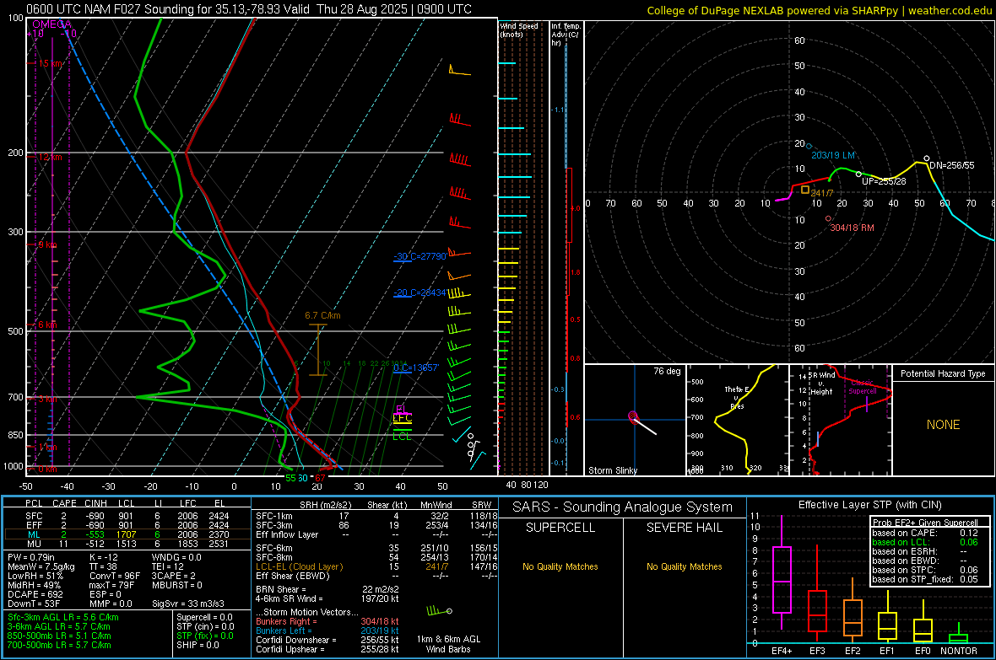The height and width of the screenshot is (660, 996).
Task: Click No Quality Matches under SEVERE HAIL
Action: tap(684, 566)
